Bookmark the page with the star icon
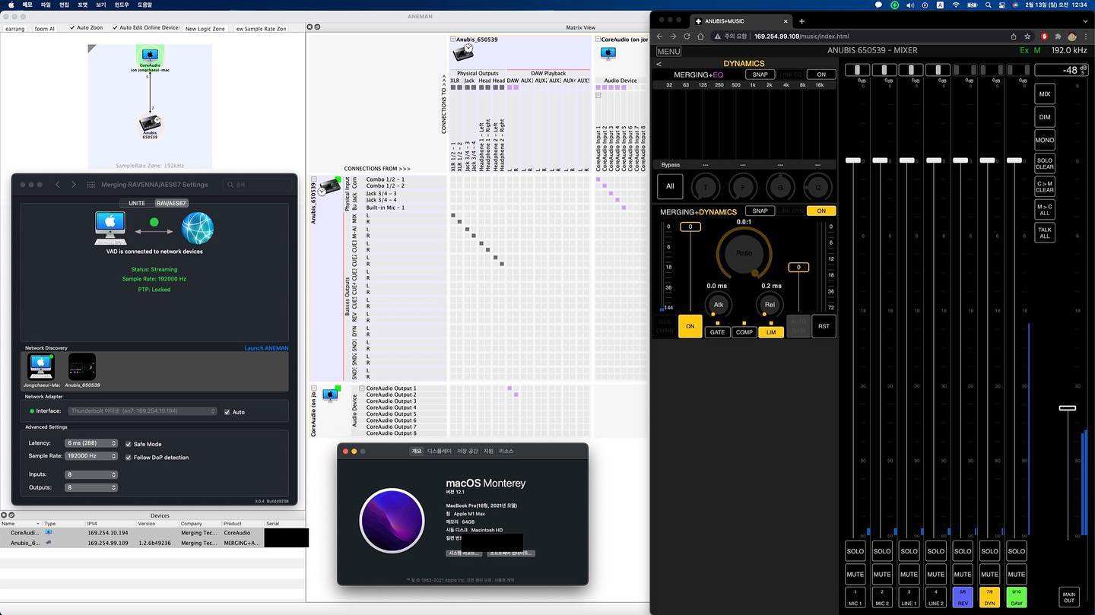This screenshot has height=615, width=1095. click(1027, 36)
